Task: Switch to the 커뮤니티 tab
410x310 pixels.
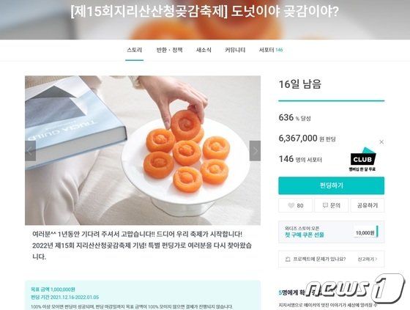Action: (x=235, y=50)
